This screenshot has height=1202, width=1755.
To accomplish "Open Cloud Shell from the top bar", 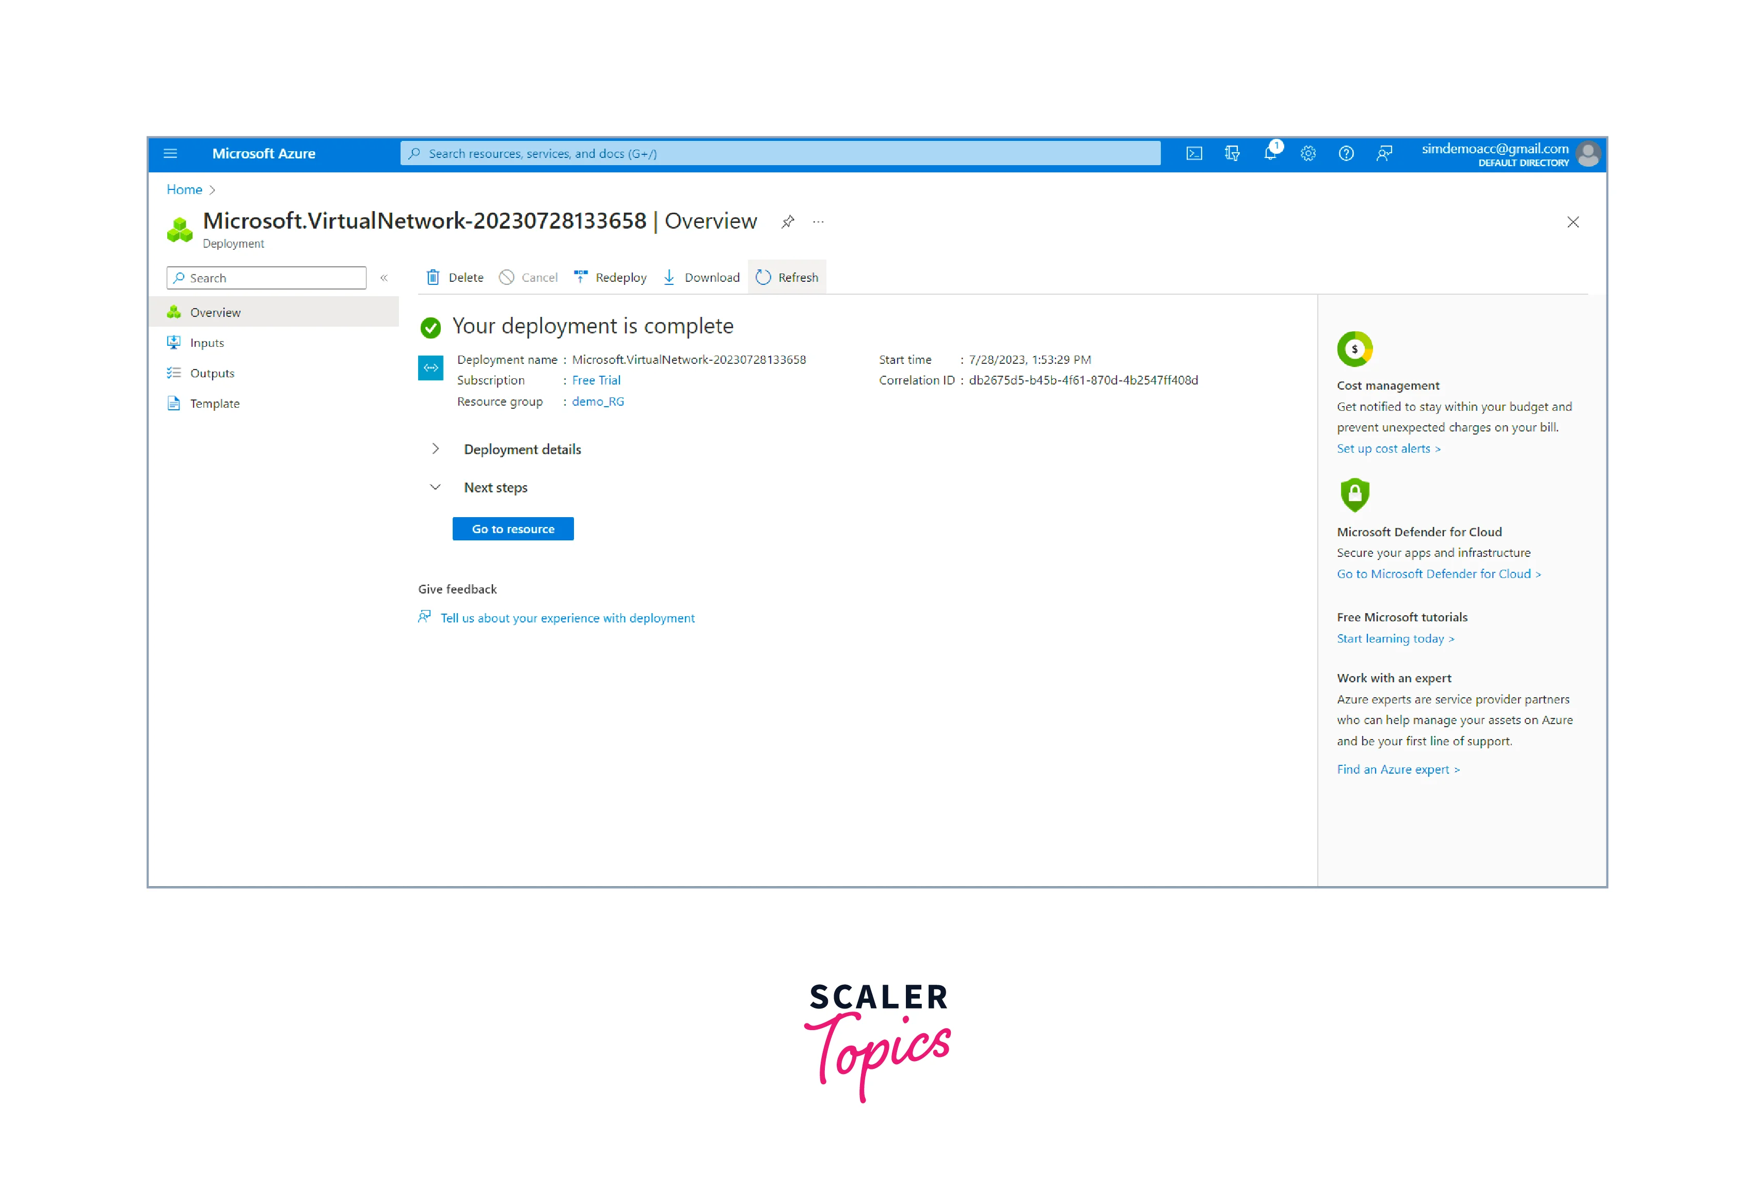I will coord(1193,153).
